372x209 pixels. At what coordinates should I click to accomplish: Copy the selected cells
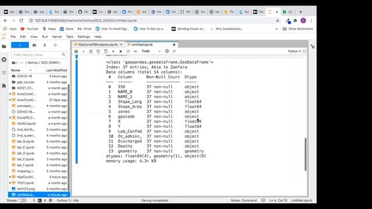coord(98,51)
